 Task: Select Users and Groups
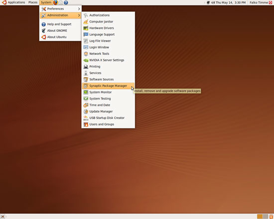(x=108, y=124)
